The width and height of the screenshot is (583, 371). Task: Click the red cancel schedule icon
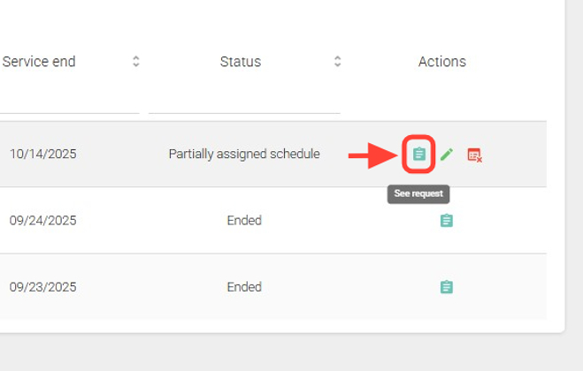click(474, 155)
